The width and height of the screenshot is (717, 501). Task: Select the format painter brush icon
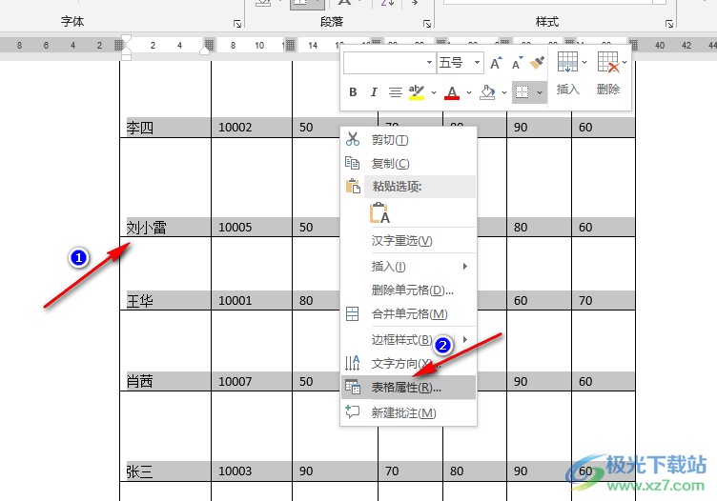click(538, 63)
